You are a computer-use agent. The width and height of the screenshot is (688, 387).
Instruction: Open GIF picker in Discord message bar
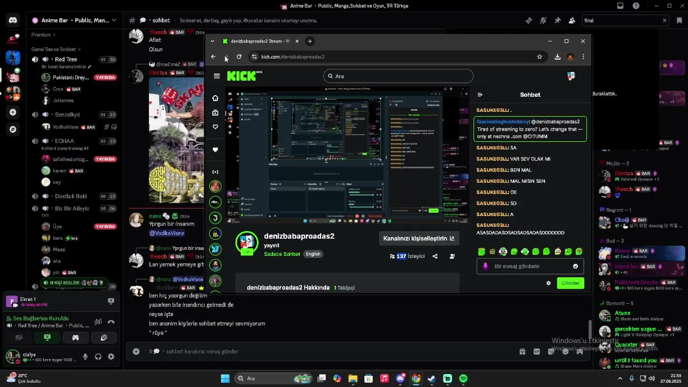(536, 352)
